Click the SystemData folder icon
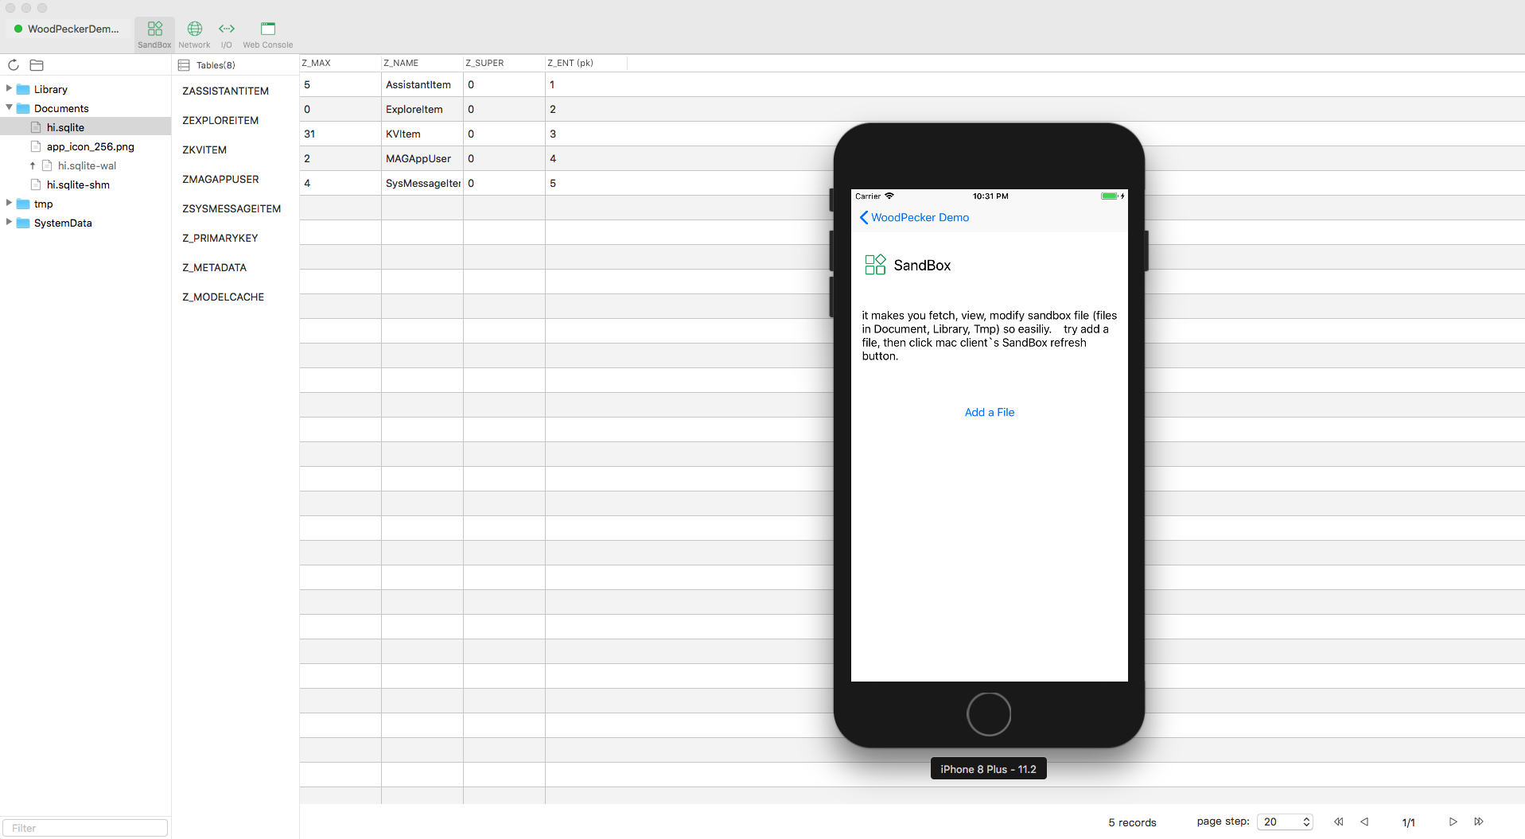This screenshot has height=839, width=1525. [x=24, y=223]
